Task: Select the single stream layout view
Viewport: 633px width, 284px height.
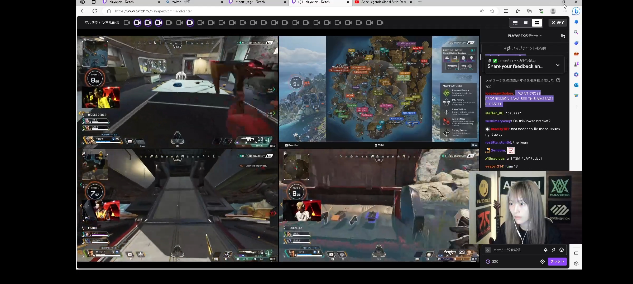Action: [515, 23]
